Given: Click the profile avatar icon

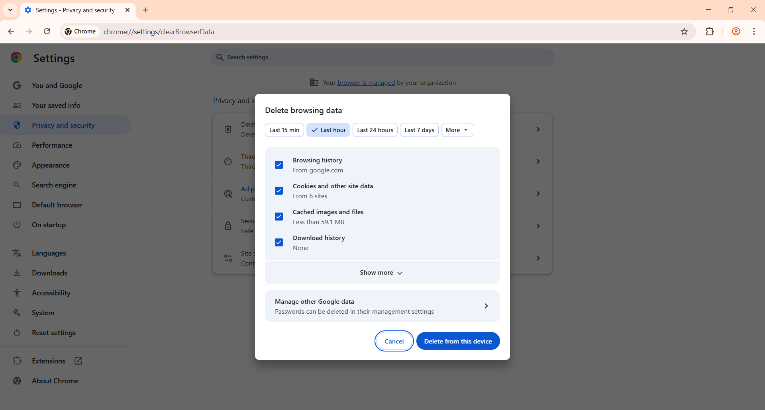Looking at the screenshot, I should pyautogui.click(x=736, y=31).
